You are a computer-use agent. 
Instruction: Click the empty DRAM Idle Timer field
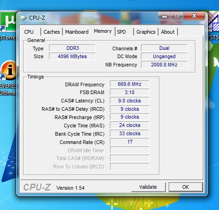click(x=130, y=150)
